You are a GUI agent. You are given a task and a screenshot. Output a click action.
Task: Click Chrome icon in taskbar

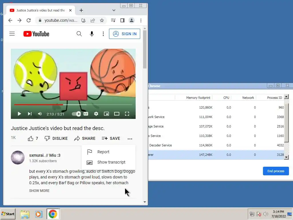coord(53,214)
